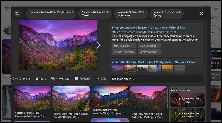Click the Go to site tile
The width and height of the screenshot is (222, 123).
tap(180, 70)
